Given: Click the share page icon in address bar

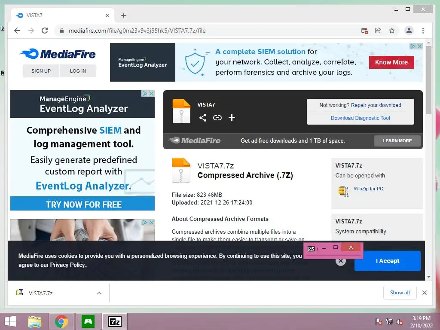Looking at the screenshot, I should 378,31.
